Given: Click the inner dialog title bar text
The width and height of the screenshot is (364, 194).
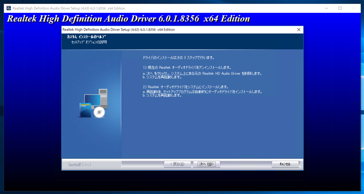Looking at the screenshot, I should [119, 30].
